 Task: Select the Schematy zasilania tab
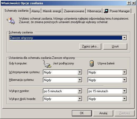pyautogui.click(x=16, y=11)
